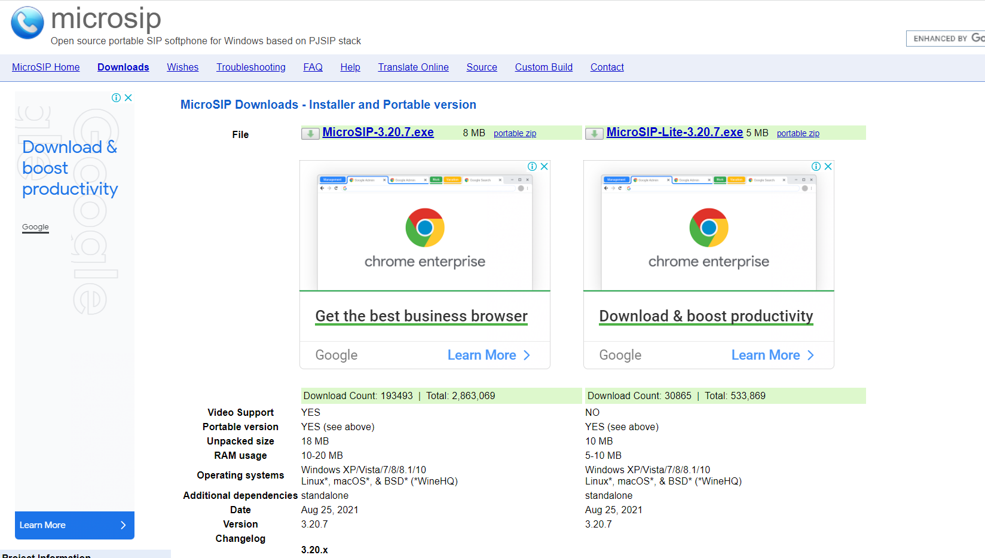This screenshot has height=558, width=985.
Task: Click the 'Video Support' row label
Action: 240,412
